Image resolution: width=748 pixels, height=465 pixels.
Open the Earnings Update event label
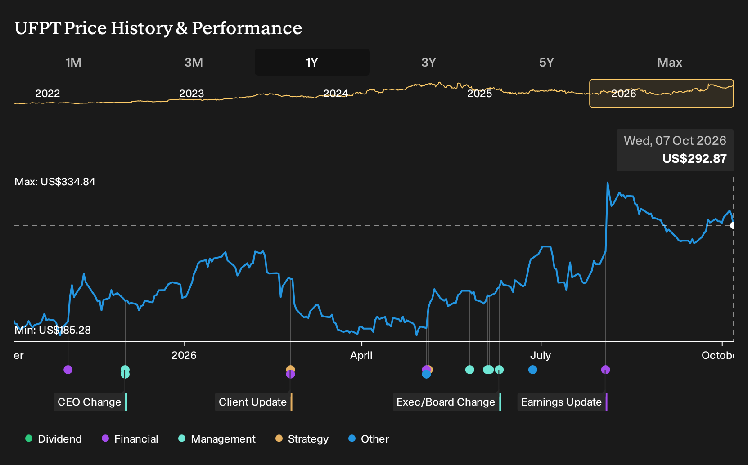[563, 402]
